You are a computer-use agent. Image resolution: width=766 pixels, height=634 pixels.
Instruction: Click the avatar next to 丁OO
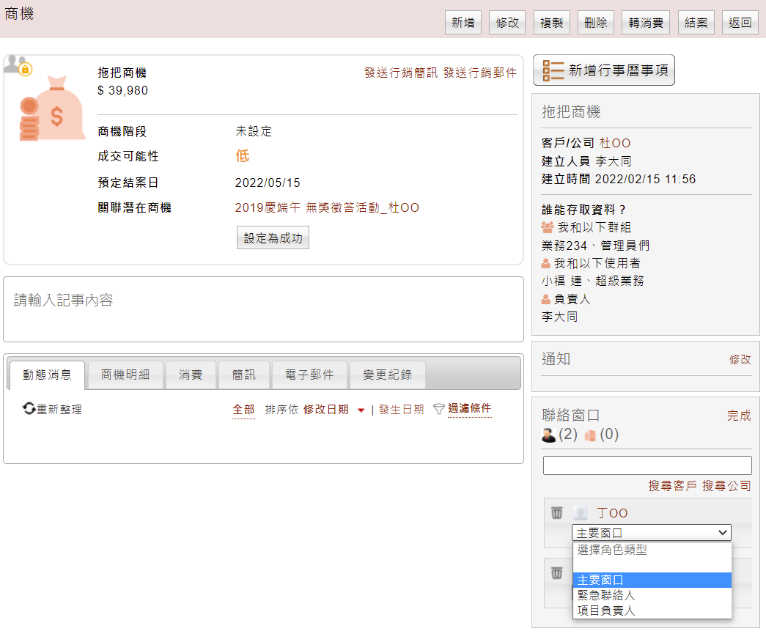pyautogui.click(x=581, y=513)
